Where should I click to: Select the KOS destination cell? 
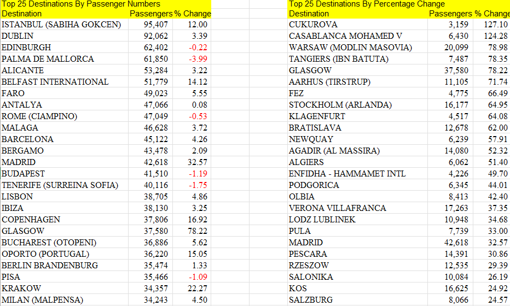(357, 289)
